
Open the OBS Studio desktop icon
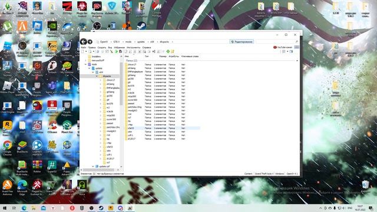point(97,25)
